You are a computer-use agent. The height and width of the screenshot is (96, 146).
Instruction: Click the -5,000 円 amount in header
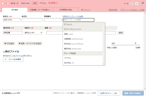tap(53, 3)
